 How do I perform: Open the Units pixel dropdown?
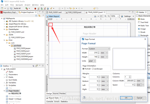click(92, 61)
